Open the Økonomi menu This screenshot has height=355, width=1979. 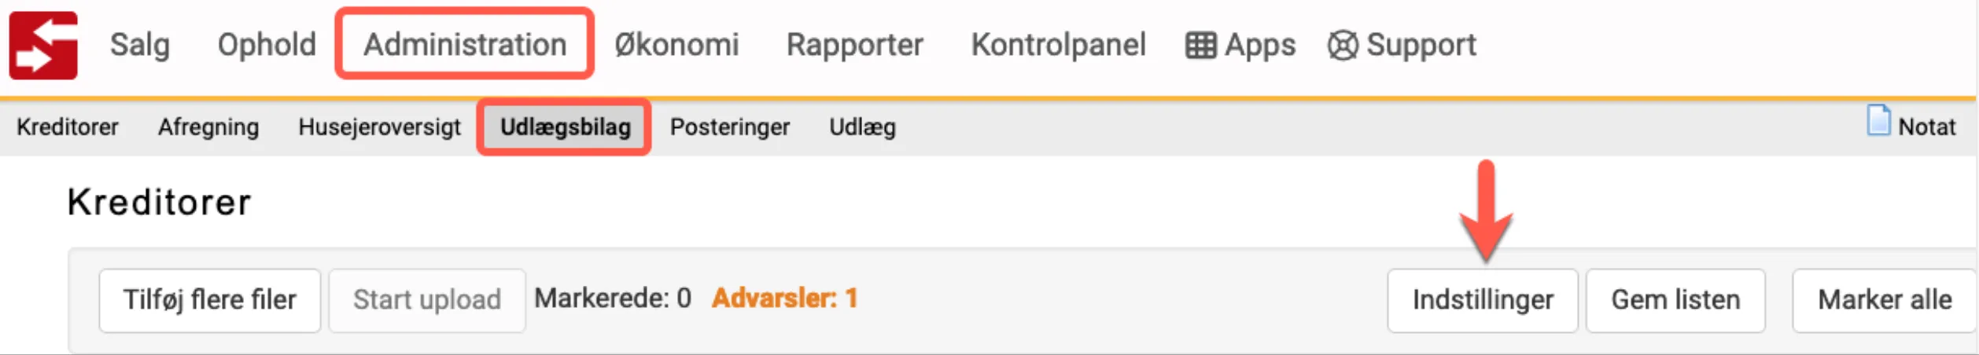click(x=676, y=45)
